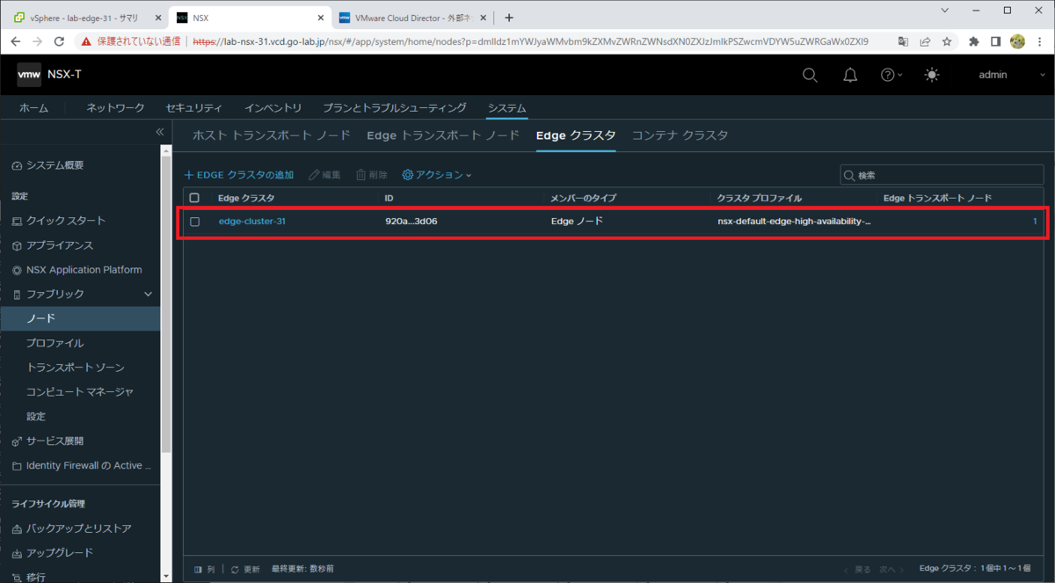Switch to ホスト トランスポート ノード tab
The height and width of the screenshot is (583, 1055).
point(272,135)
